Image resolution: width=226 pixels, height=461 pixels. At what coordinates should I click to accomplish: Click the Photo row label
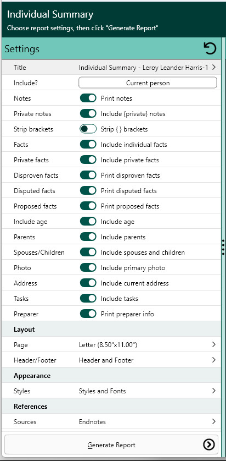(x=22, y=268)
